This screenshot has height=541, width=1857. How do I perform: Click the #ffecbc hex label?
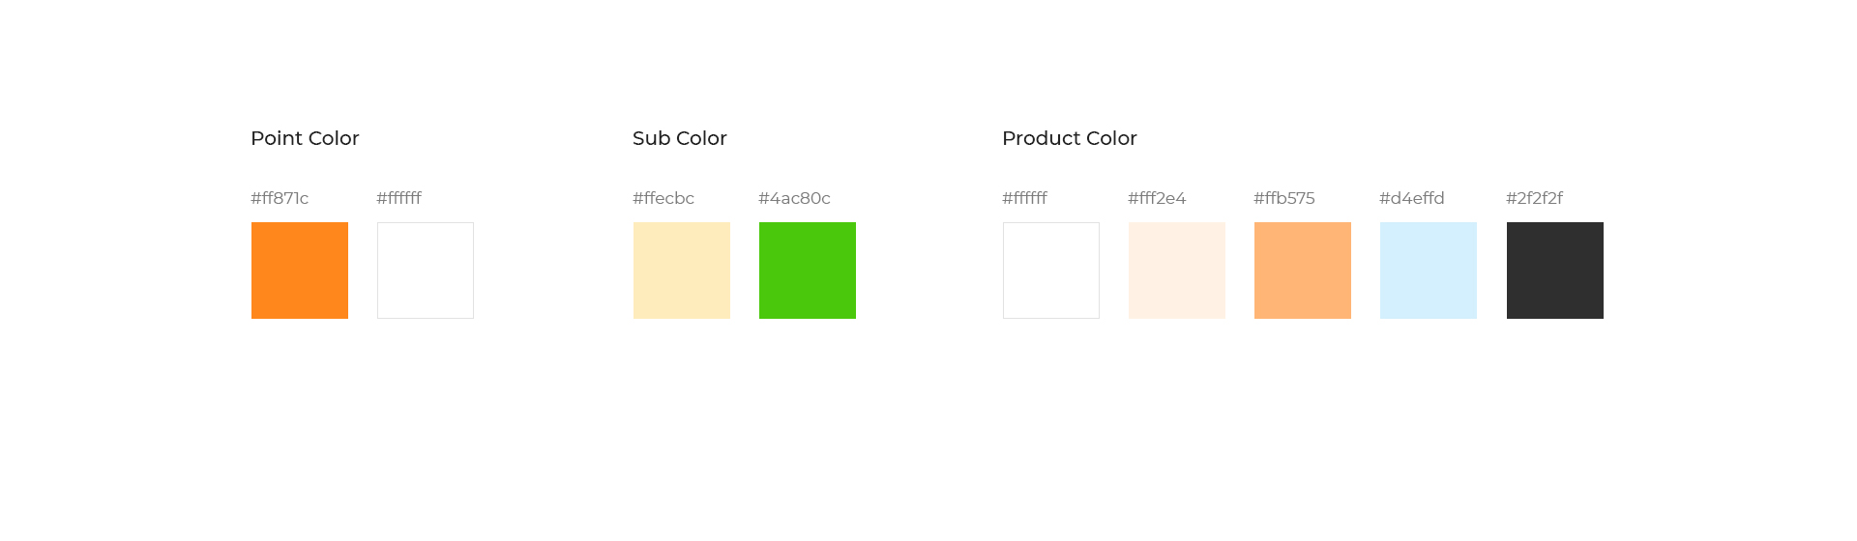(x=663, y=198)
